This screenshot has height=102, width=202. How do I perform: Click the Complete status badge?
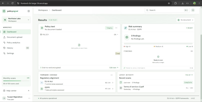[x=188, y=82]
